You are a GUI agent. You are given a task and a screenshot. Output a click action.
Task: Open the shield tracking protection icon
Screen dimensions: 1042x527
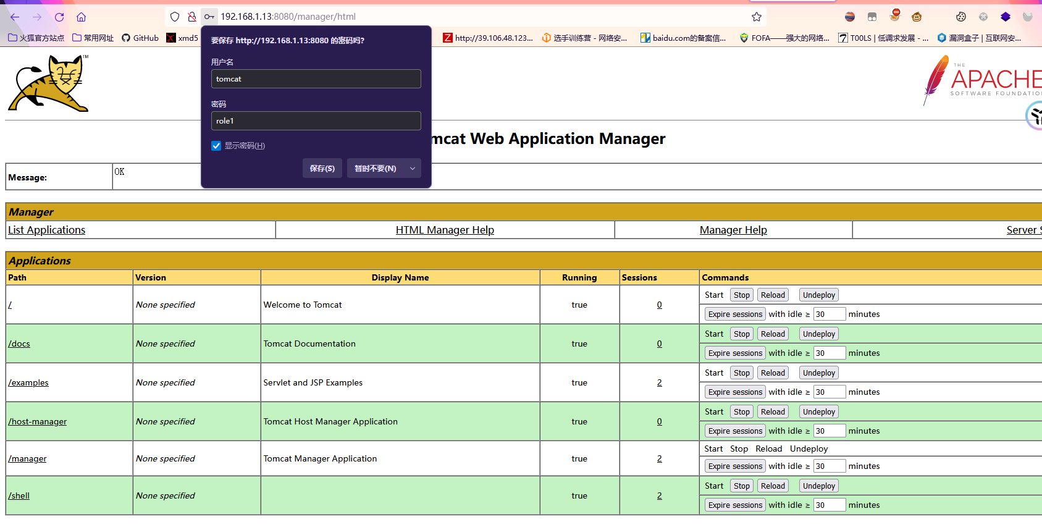pyautogui.click(x=175, y=17)
